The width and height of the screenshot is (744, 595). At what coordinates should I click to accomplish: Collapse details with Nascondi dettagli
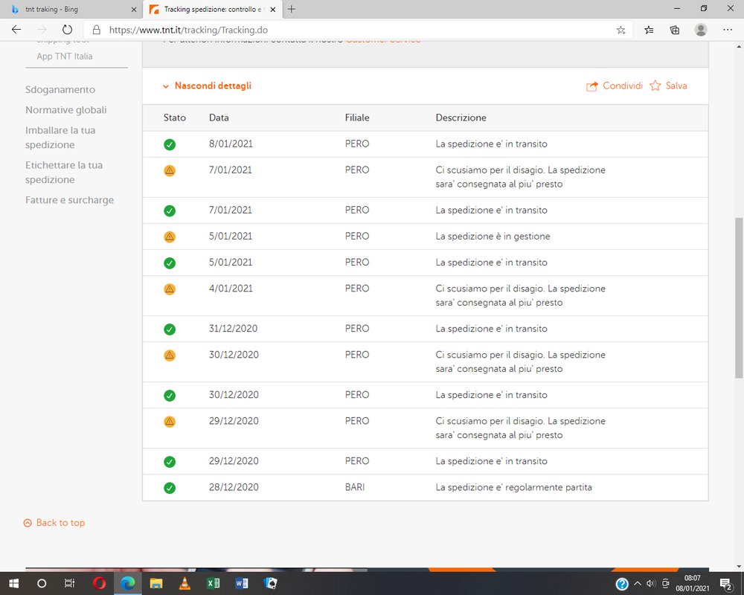click(x=208, y=86)
